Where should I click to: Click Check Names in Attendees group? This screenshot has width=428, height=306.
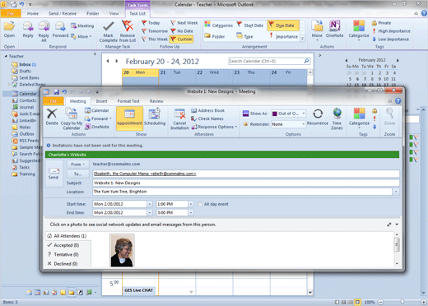207,118
